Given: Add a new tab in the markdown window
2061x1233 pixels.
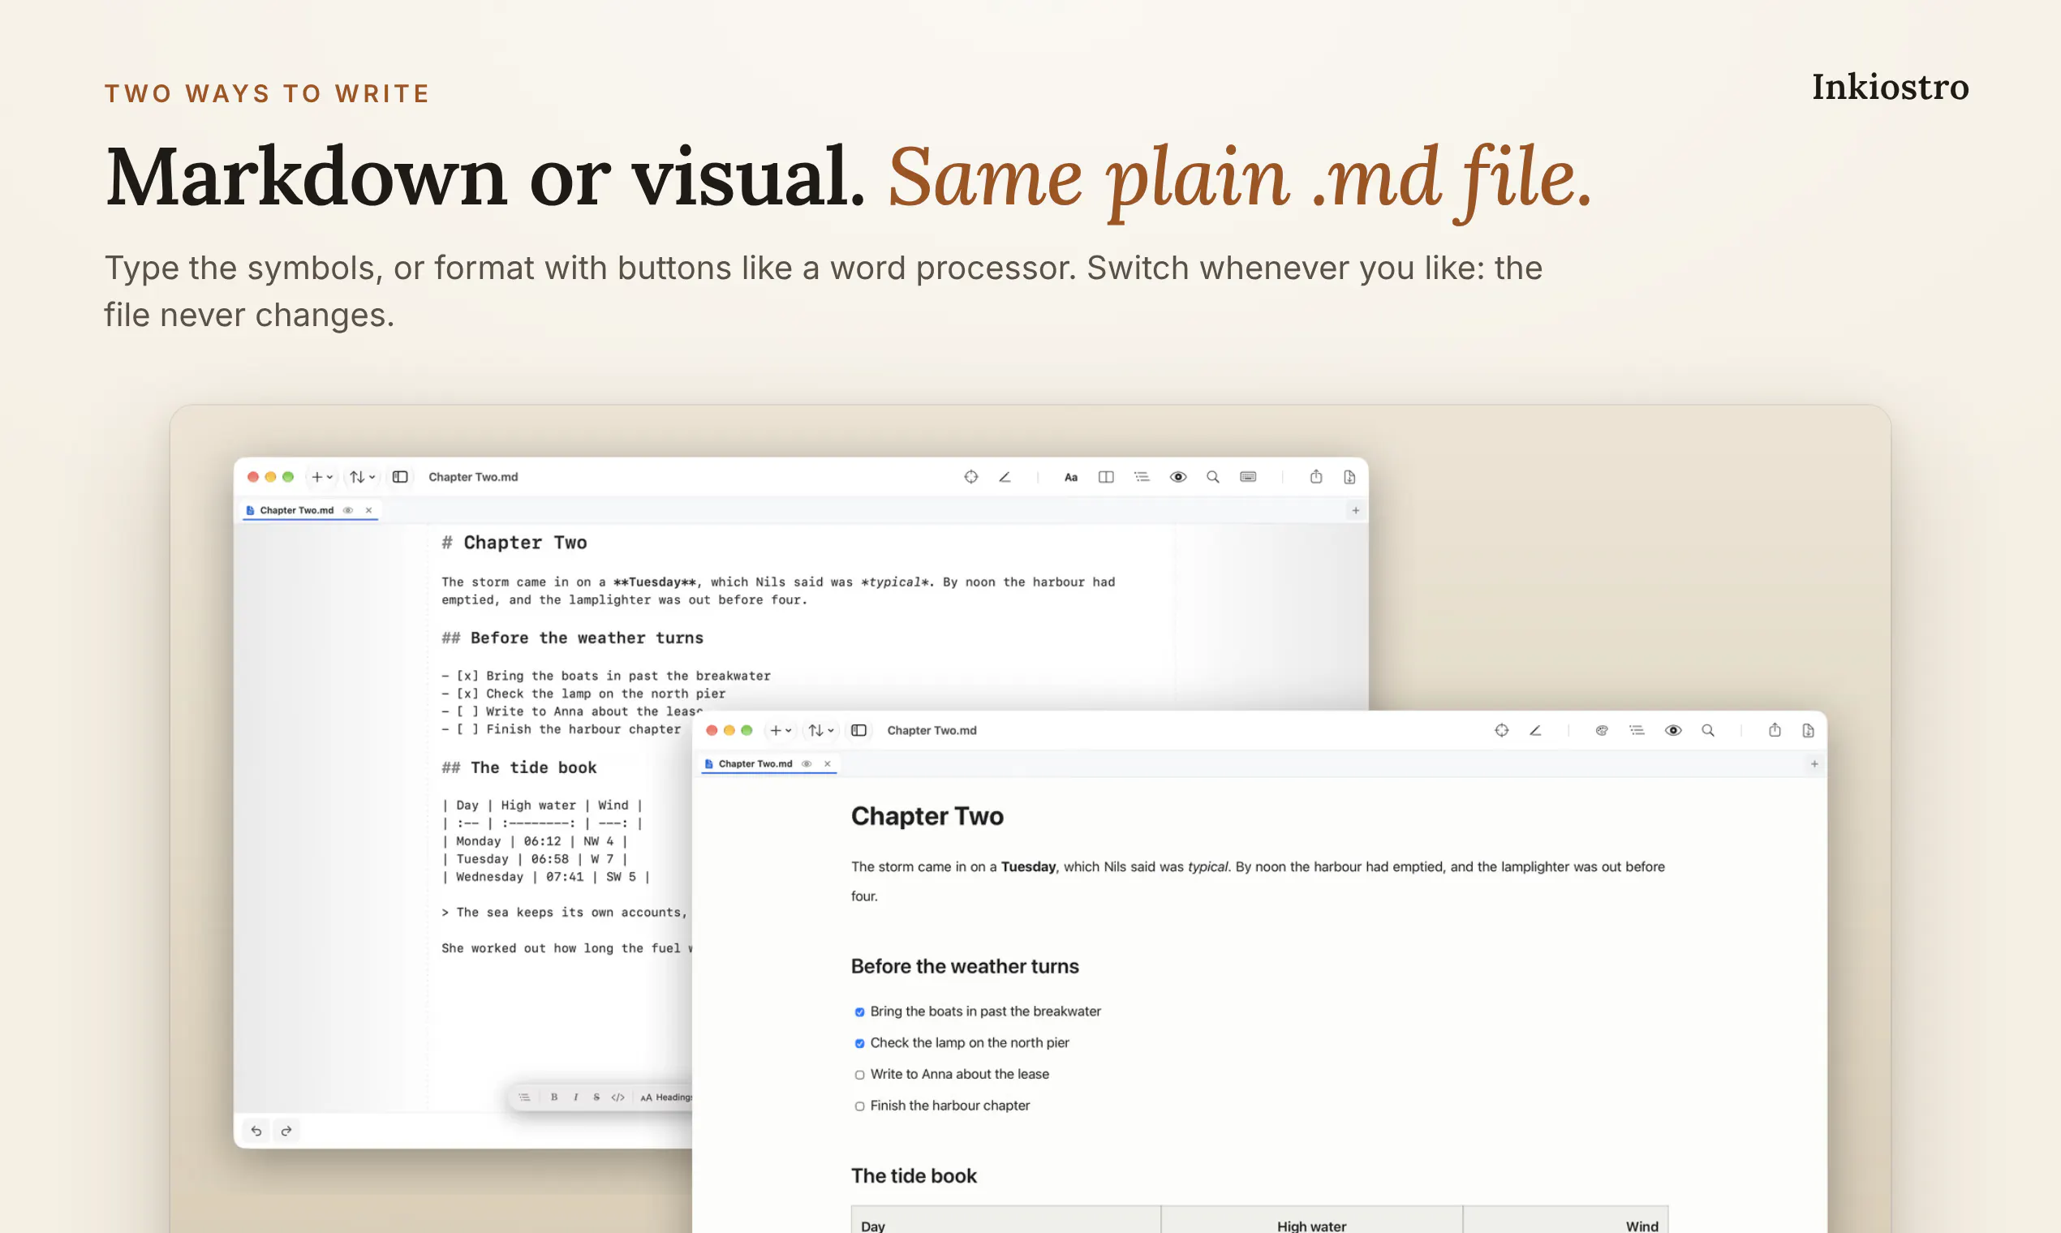Looking at the screenshot, I should click(x=1355, y=510).
